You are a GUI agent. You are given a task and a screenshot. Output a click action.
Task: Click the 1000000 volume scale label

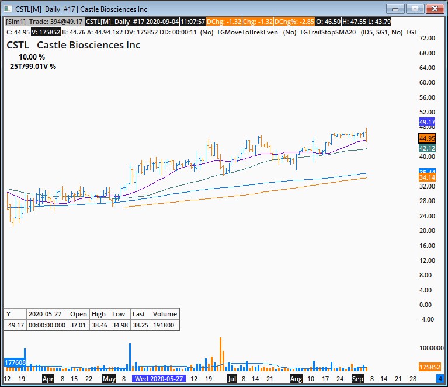[432, 348]
